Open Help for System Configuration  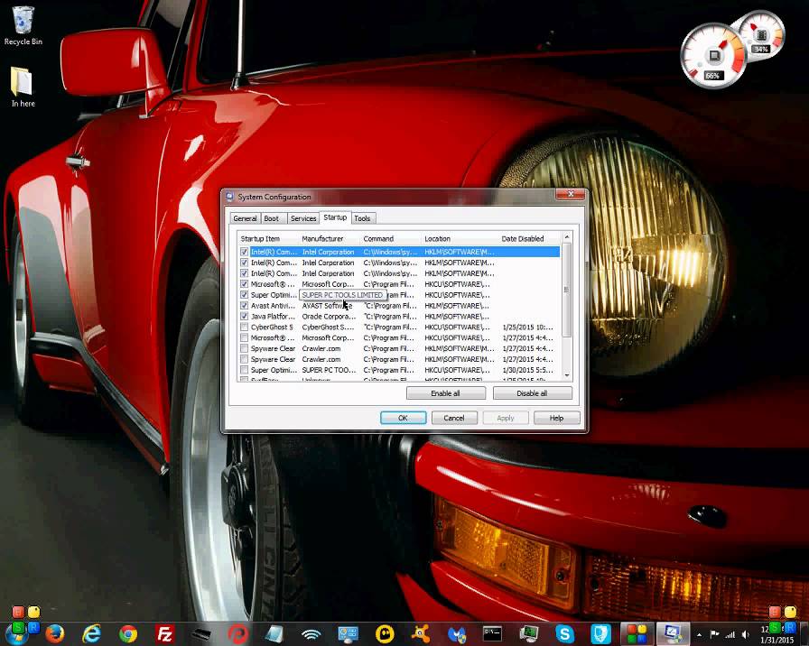[x=557, y=418]
